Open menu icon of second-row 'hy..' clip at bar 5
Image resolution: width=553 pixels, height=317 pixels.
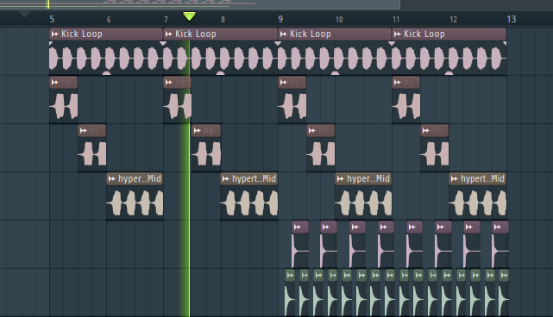coord(54,83)
